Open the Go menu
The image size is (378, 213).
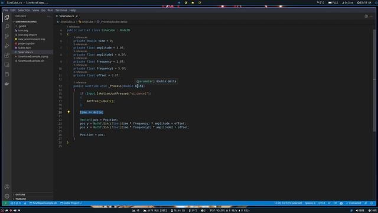(x=43, y=11)
